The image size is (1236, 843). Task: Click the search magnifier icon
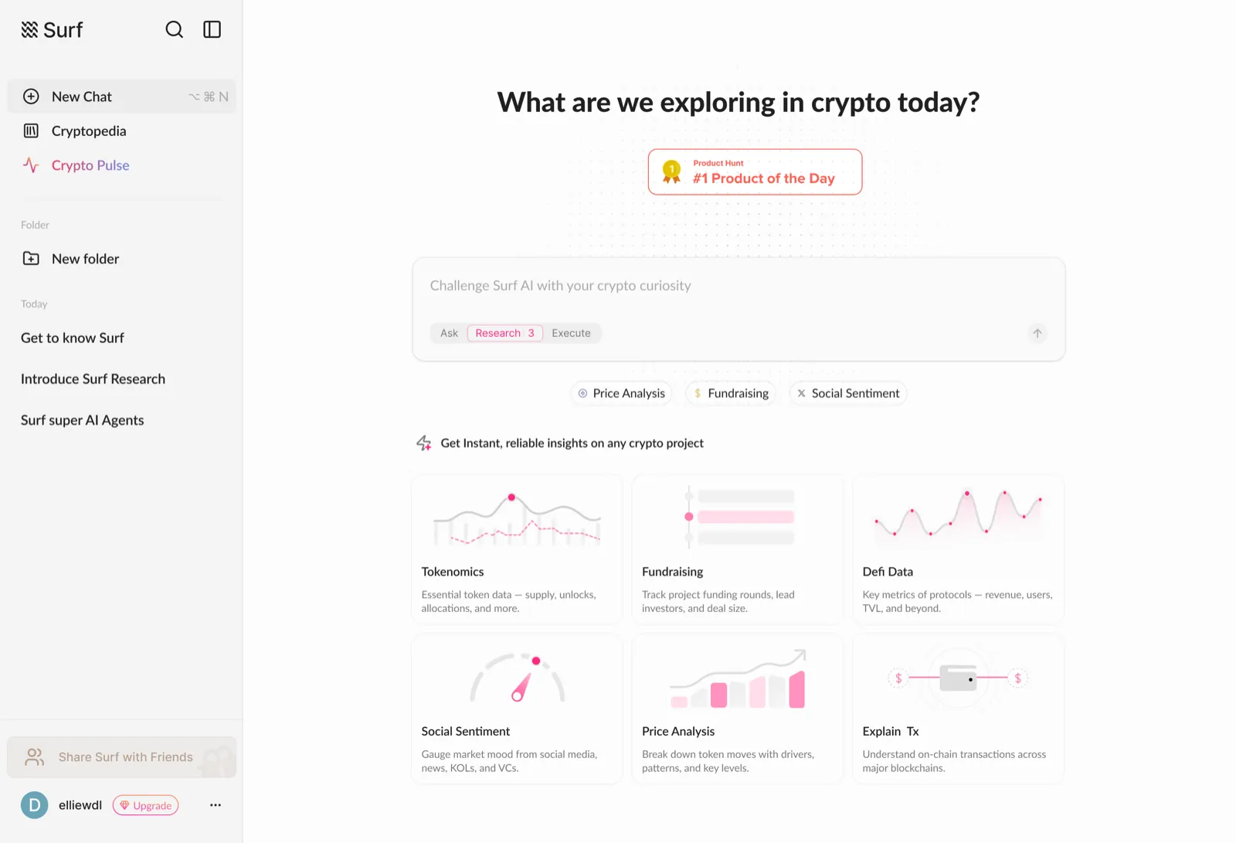(x=175, y=29)
